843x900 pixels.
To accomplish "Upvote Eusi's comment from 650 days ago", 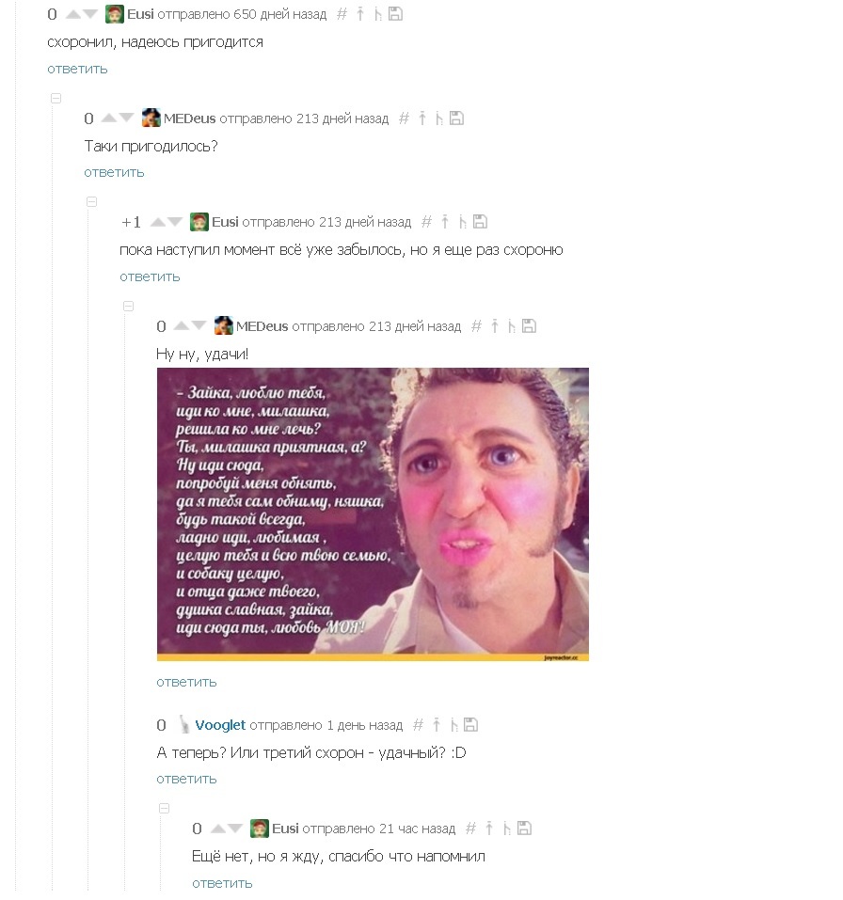I will [73, 14].
